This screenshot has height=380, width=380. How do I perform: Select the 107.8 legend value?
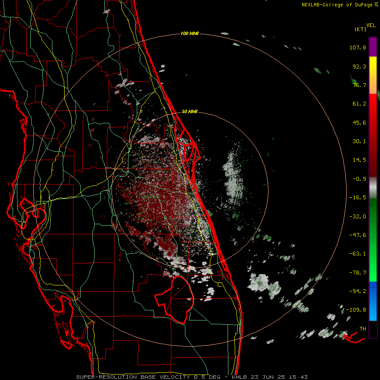(x=358, y=47)
